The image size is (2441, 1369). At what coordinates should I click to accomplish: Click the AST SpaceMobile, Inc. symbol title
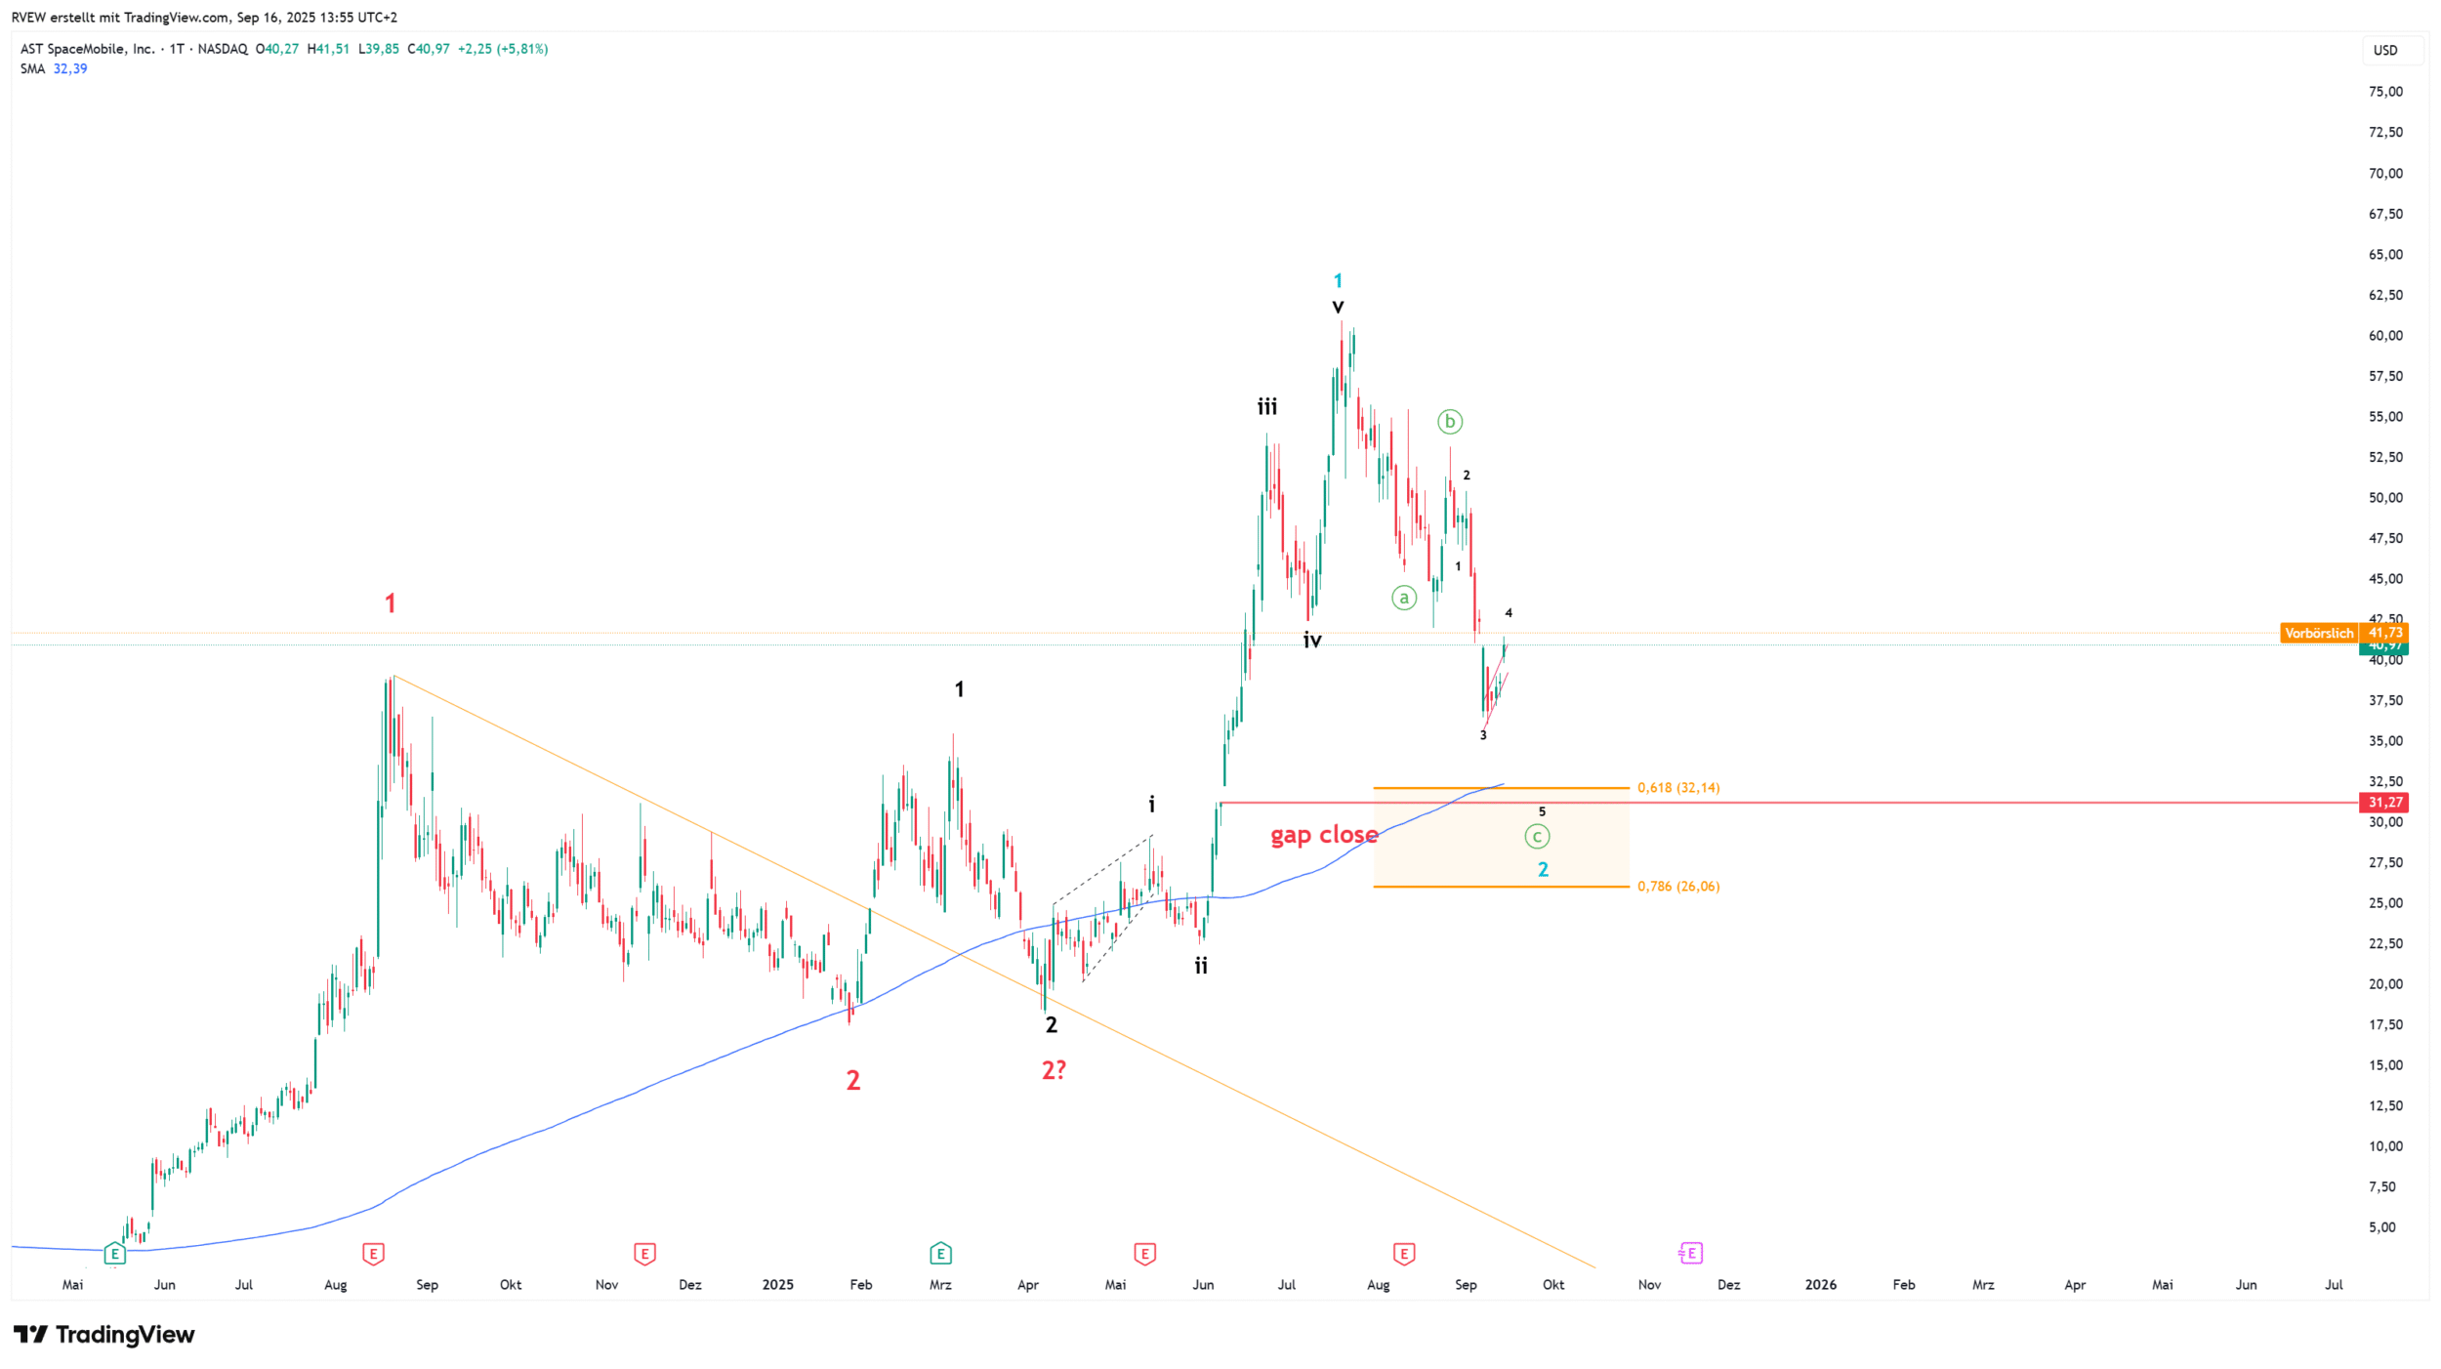coord(88,49)
